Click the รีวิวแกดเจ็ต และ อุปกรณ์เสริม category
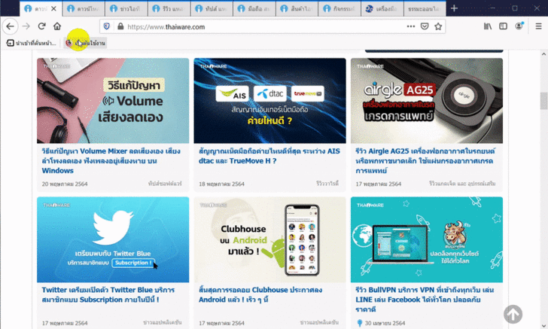Viewport: 548px width, 329px height. 462,184
